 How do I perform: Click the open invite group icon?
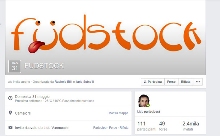[10, 82]
